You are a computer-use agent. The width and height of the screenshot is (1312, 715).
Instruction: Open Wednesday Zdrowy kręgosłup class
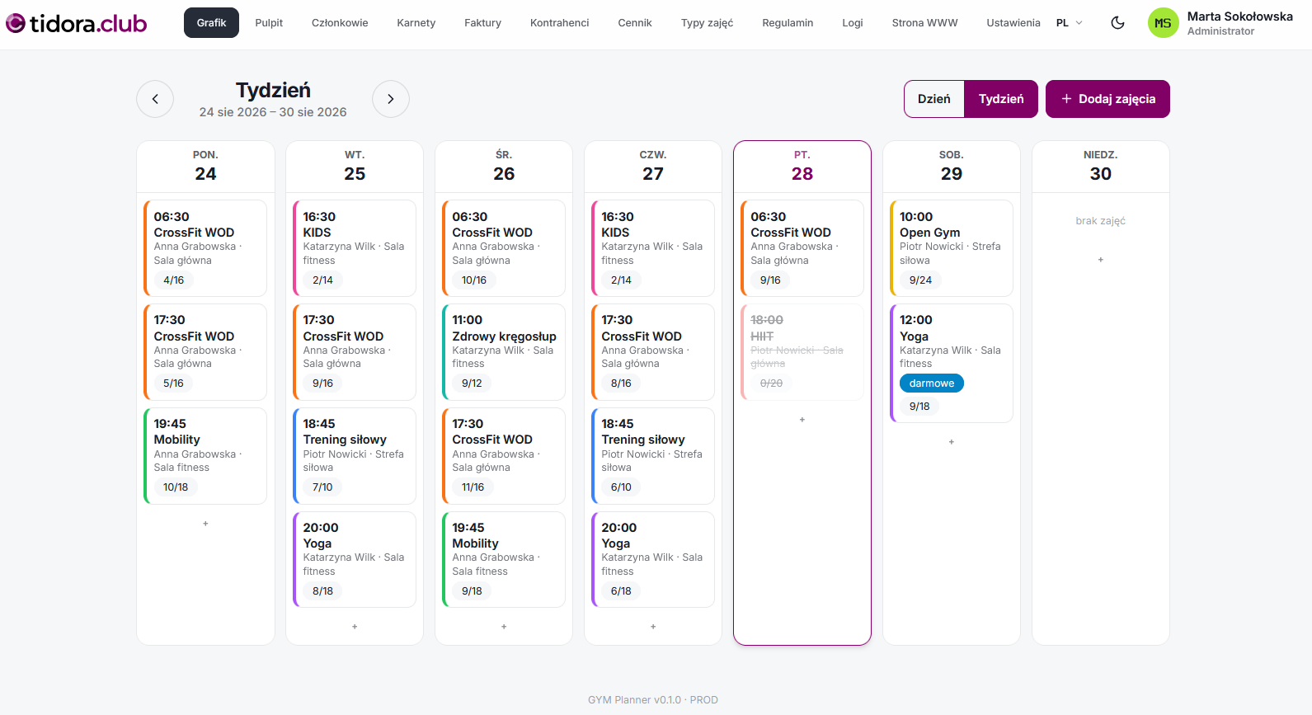point(504,352)
